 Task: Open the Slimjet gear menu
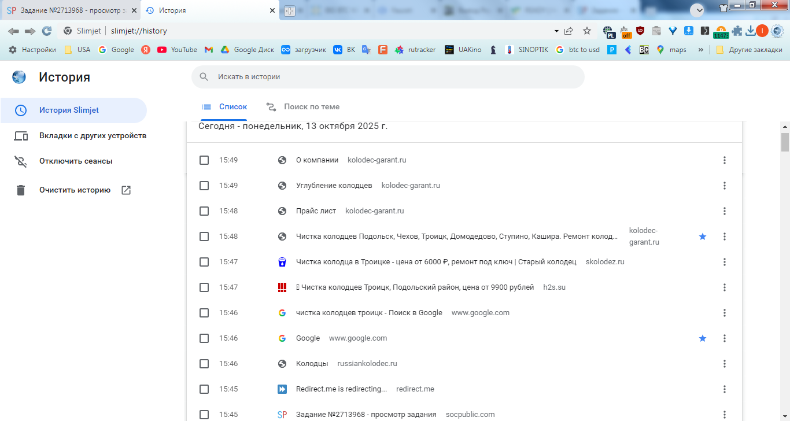click(x=777, y=31)
